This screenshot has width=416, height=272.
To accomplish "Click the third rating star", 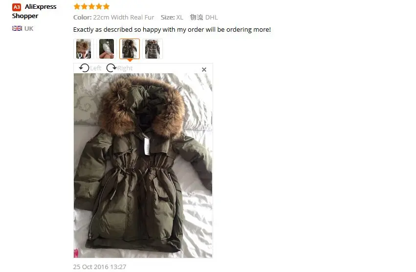I will (x=91, y=6).
